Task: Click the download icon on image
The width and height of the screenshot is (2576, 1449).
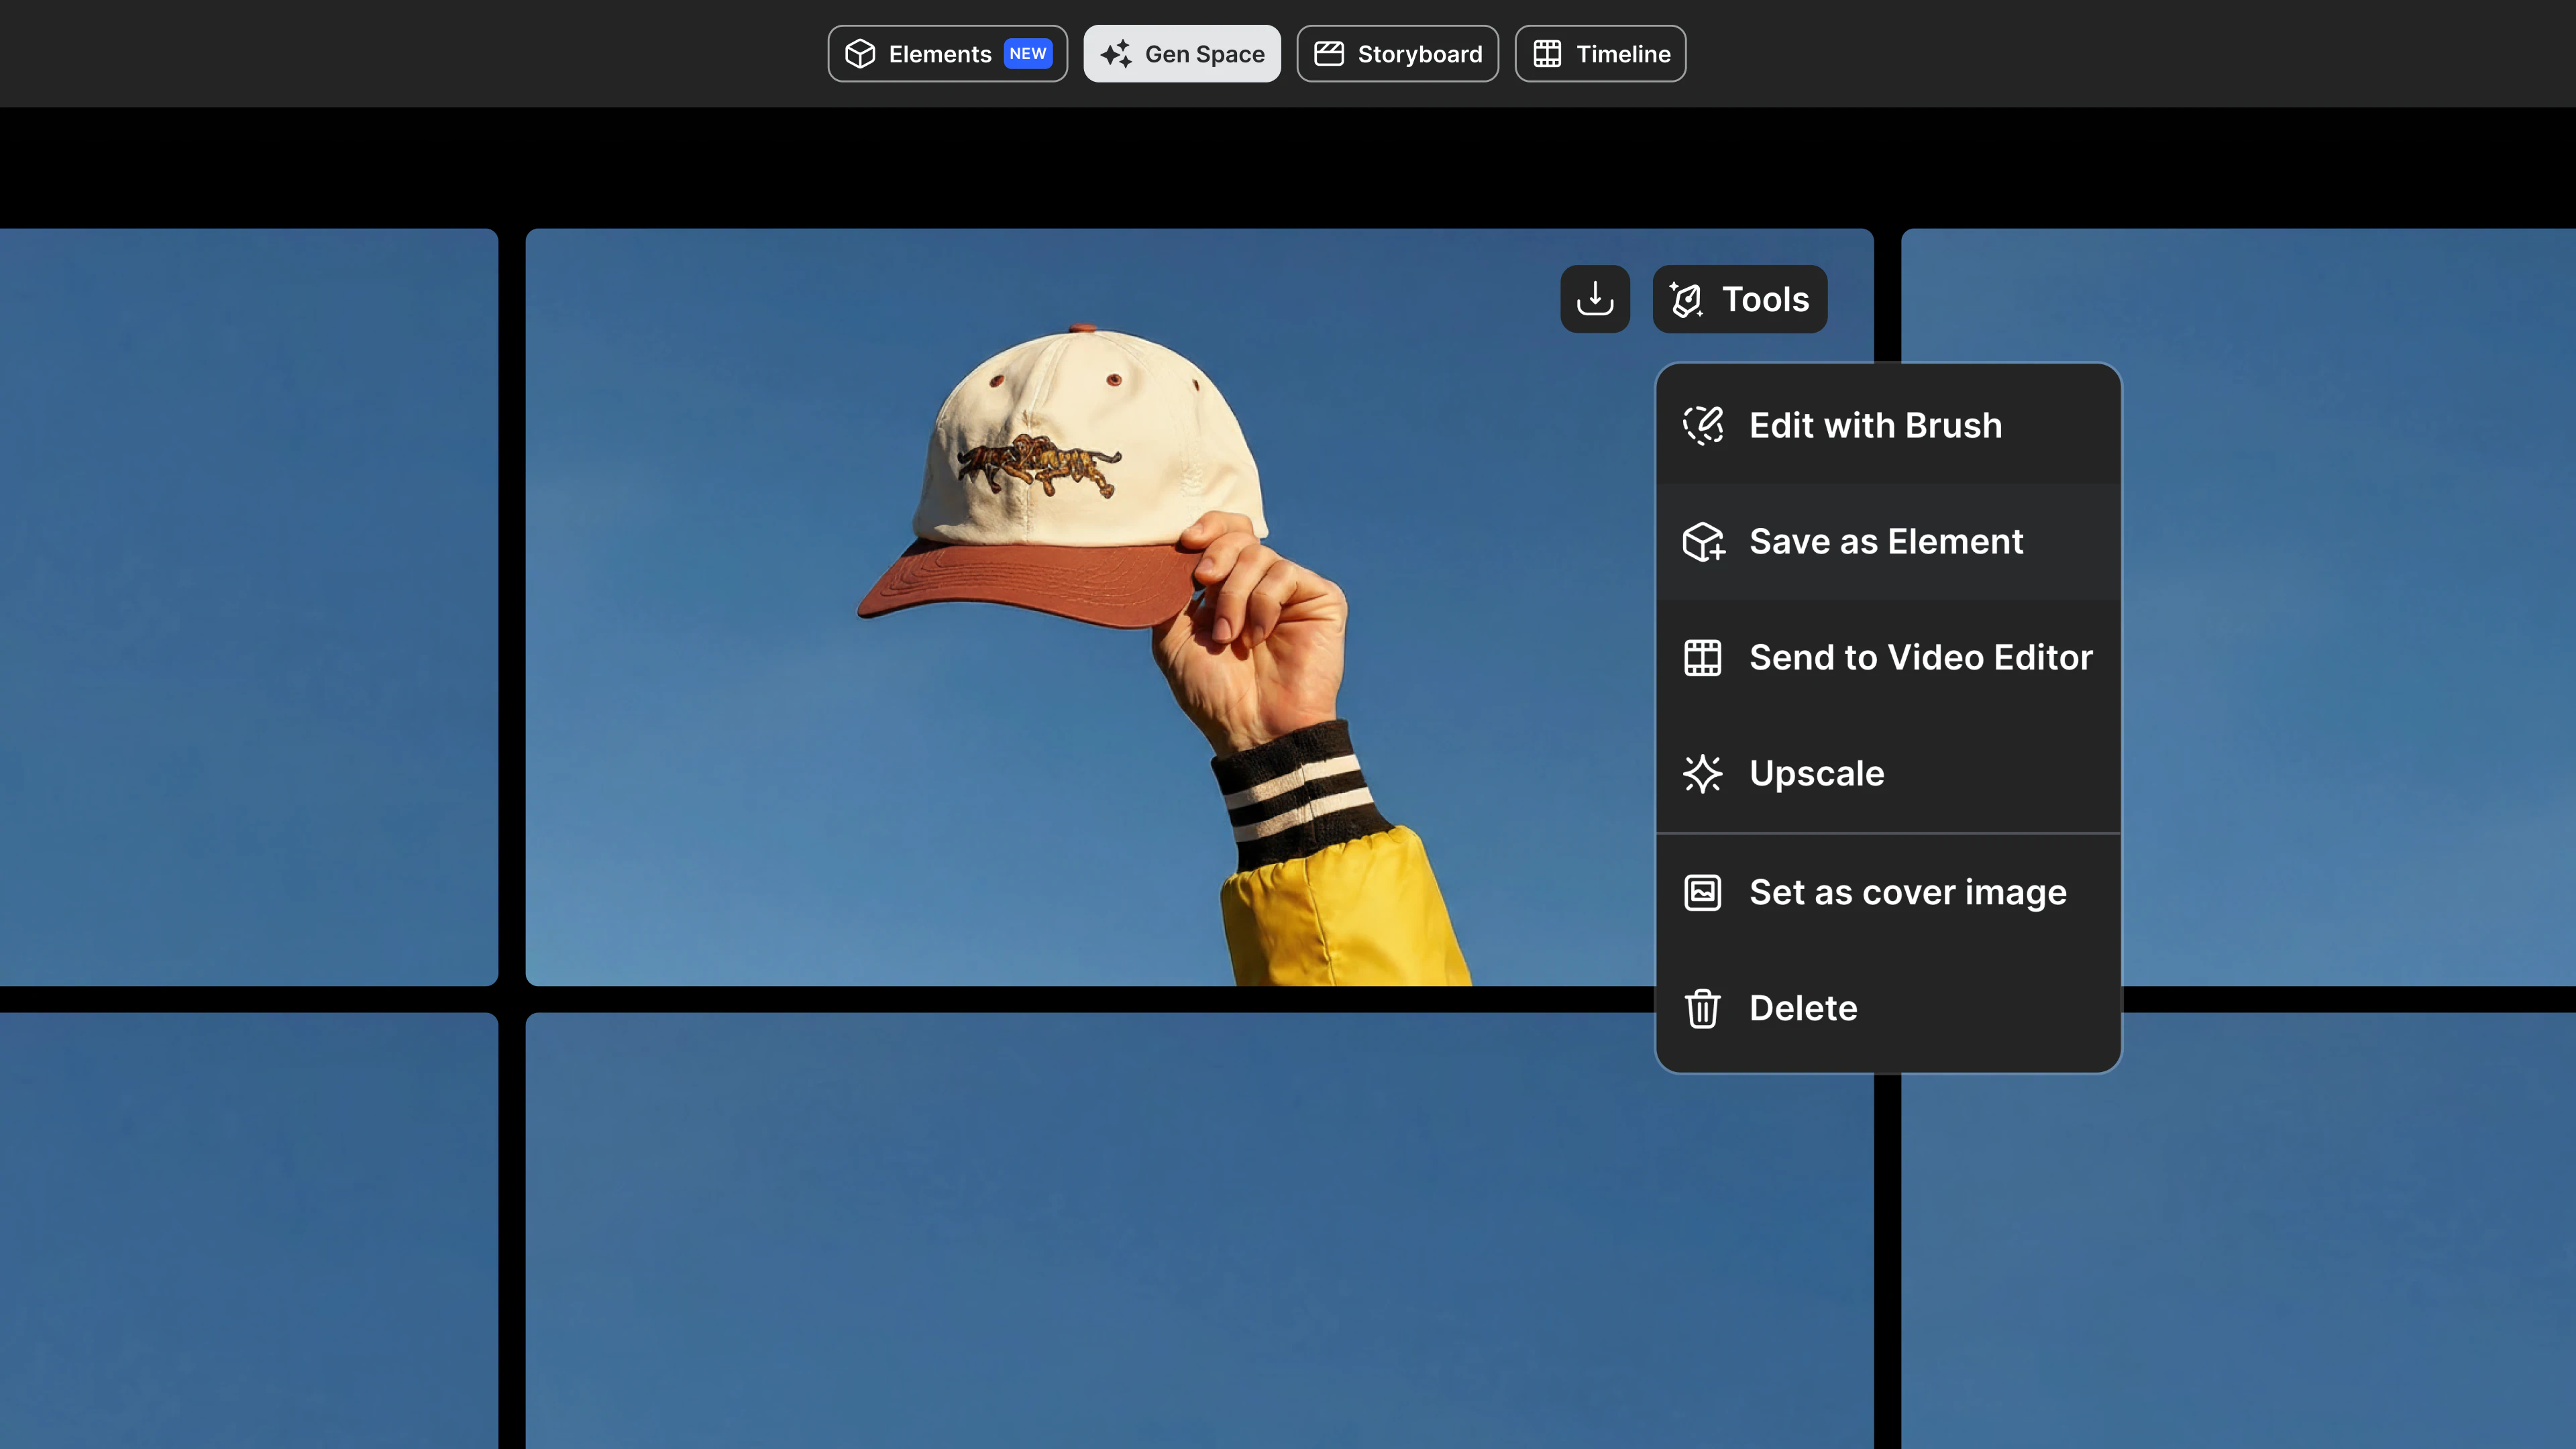Action: [1595, 299]
